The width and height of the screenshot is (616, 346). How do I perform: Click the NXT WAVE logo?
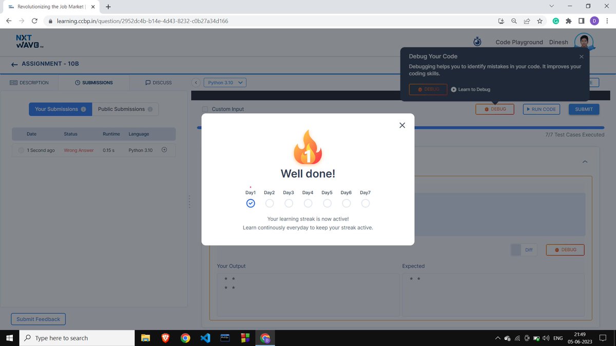tap(27, 42)
